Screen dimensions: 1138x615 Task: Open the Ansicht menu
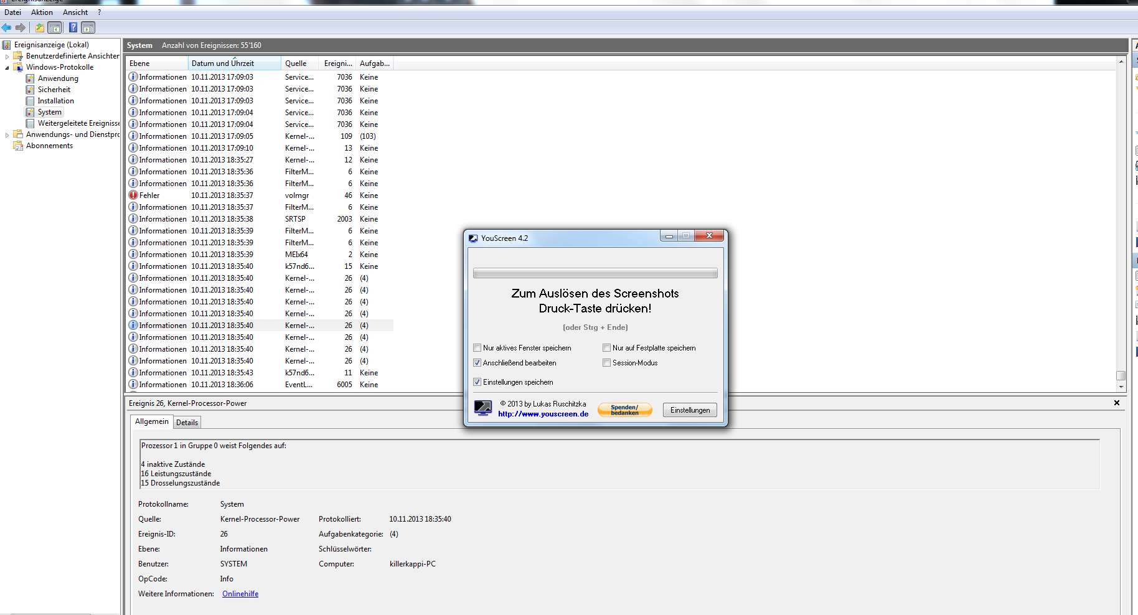pyautogui.click(x=75, y=12)
